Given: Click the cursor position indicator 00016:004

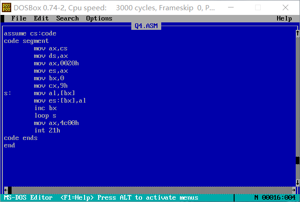Looking at the screenshot, I should pyautogui.click(x=279, y=197).
